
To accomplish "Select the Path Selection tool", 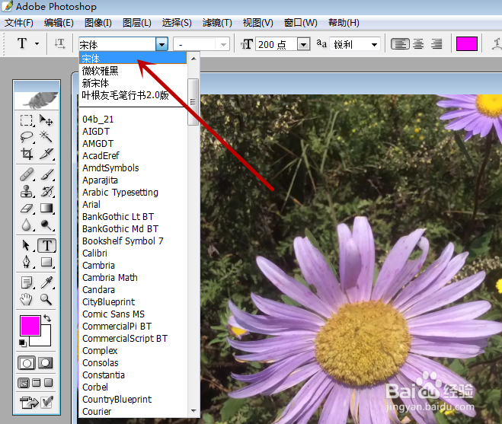I will [x=27, y=246].
